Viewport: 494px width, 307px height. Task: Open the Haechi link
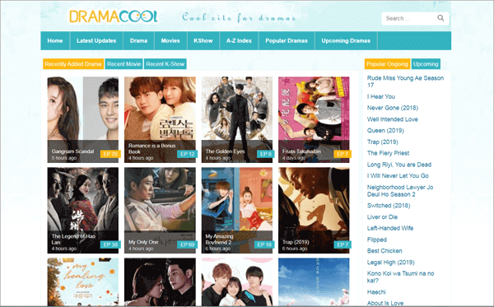click(x=376, y=292)
